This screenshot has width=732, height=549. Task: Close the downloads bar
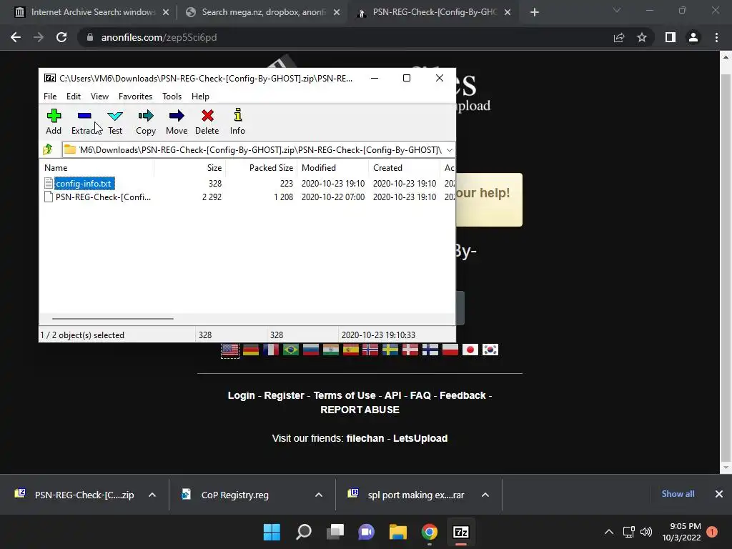[719, 494]
